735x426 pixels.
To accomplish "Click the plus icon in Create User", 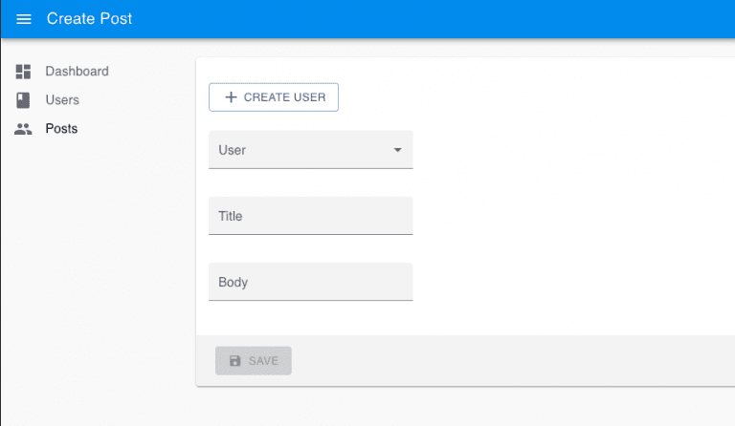I will click(x=231, y=97).
